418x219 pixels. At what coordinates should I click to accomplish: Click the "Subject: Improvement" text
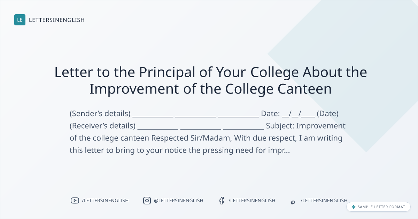(305, 126)
